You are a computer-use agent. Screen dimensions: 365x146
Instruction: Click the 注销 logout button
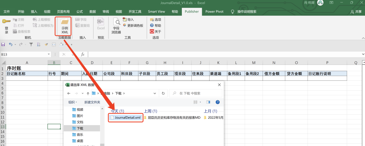tap(18, 20)
